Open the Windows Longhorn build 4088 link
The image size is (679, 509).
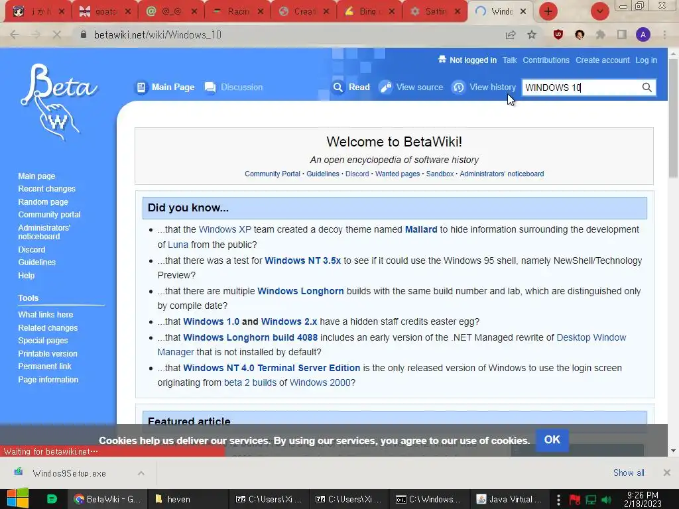[250, 337]
